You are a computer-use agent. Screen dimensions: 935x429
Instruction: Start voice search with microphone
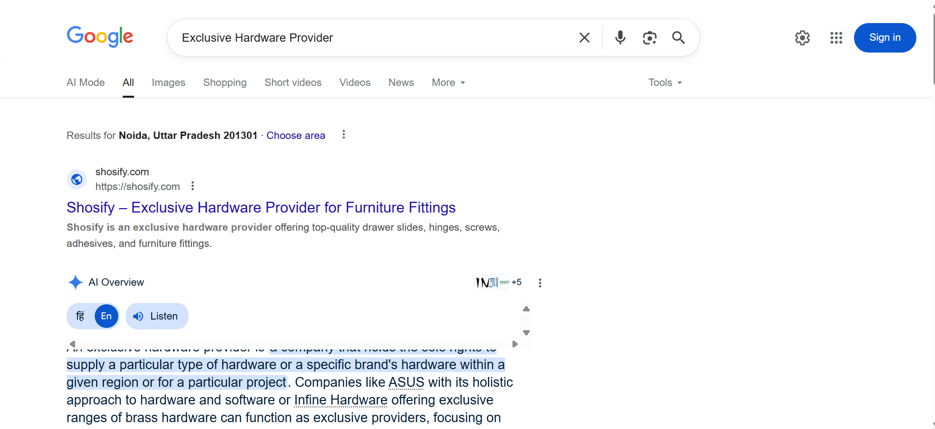(x=620, y=38)
